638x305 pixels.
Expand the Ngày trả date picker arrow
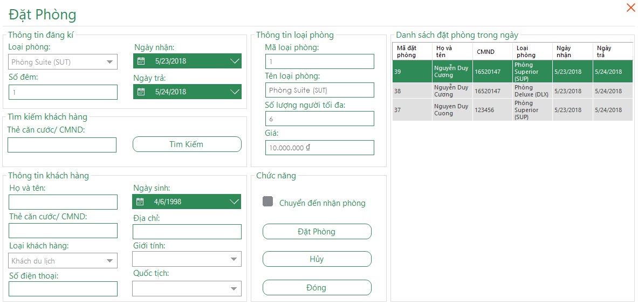(x=234, y=92)
